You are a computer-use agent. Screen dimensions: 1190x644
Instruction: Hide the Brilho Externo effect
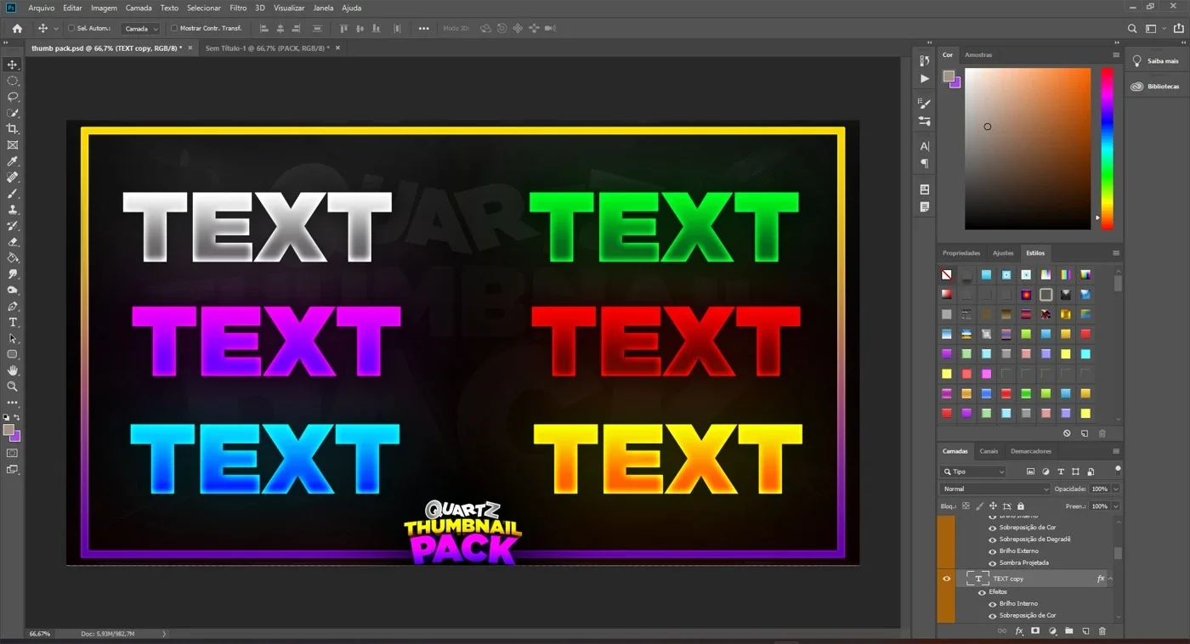tap(992, 551)
